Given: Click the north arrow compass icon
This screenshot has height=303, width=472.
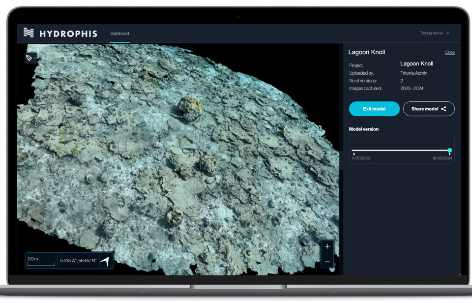Looking at the screenshot, I should (105, 261).
